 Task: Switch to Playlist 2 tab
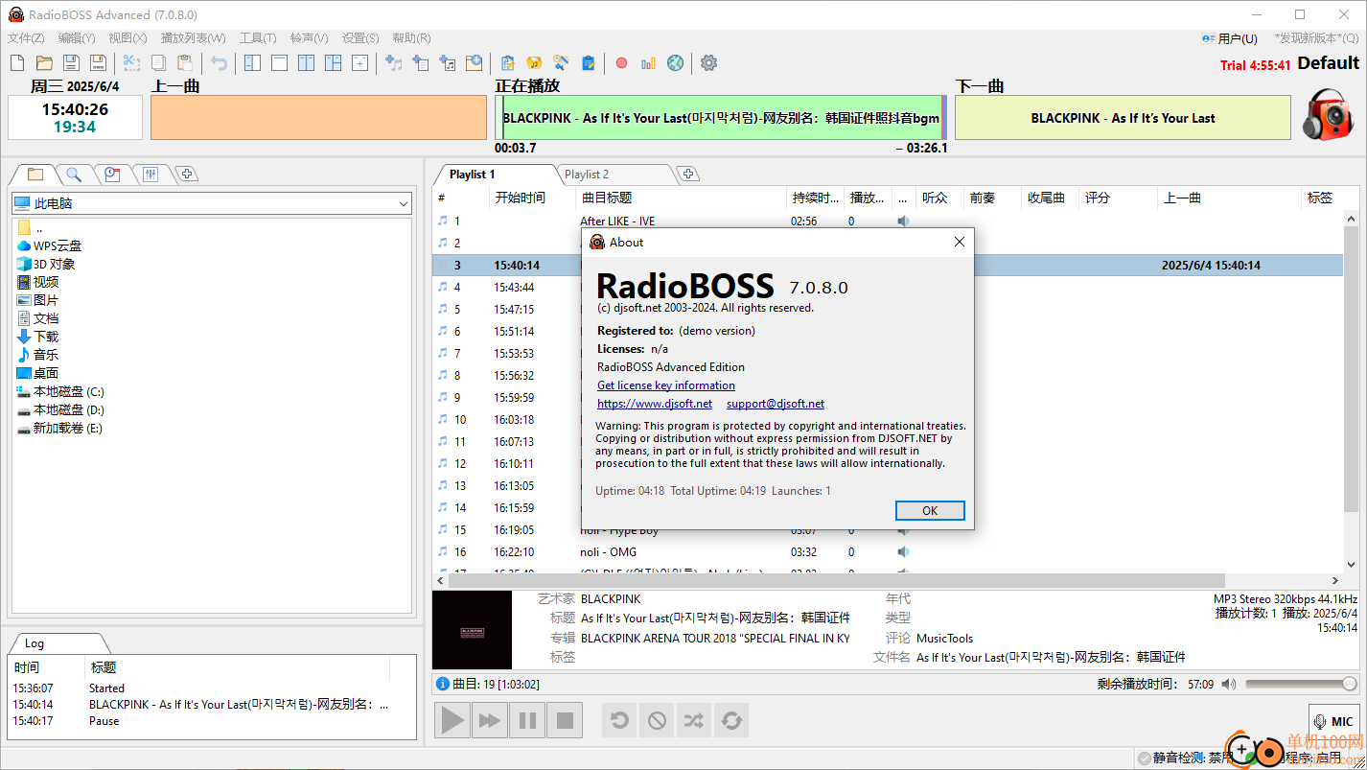(x=588, y=174)
